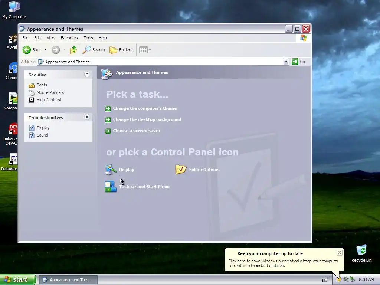Viewport: 380px width, 285px height.
Task: Open the File menu
Action: (25, 38)
